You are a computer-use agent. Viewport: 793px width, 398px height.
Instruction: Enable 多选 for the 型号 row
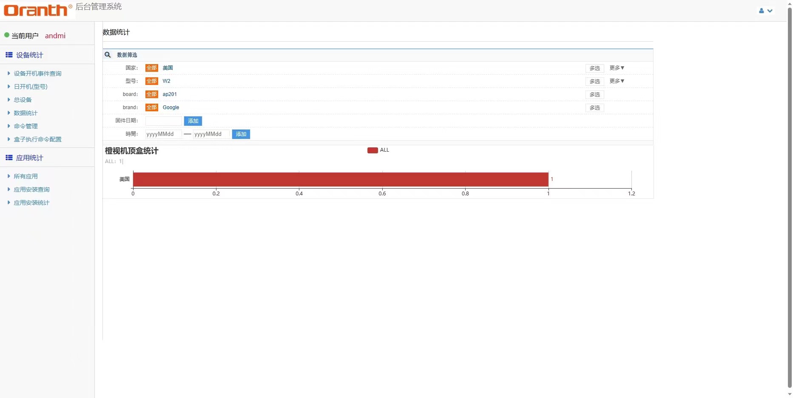pos(594,82)
